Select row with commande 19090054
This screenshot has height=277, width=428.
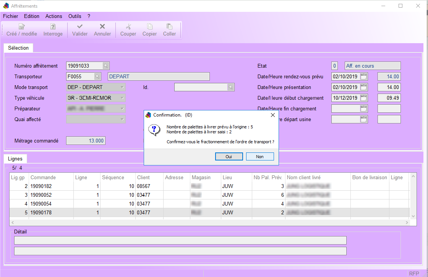click(209, 204)
